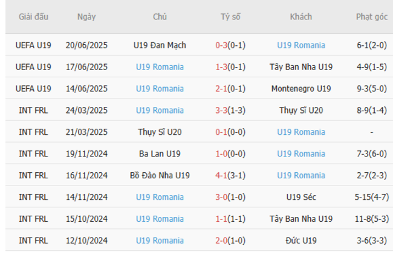Image resolution: width=393 pixels, height=255 pixels.
Task: Click the 4-1 score on 16/11/2024
Action: coord(222,176)
